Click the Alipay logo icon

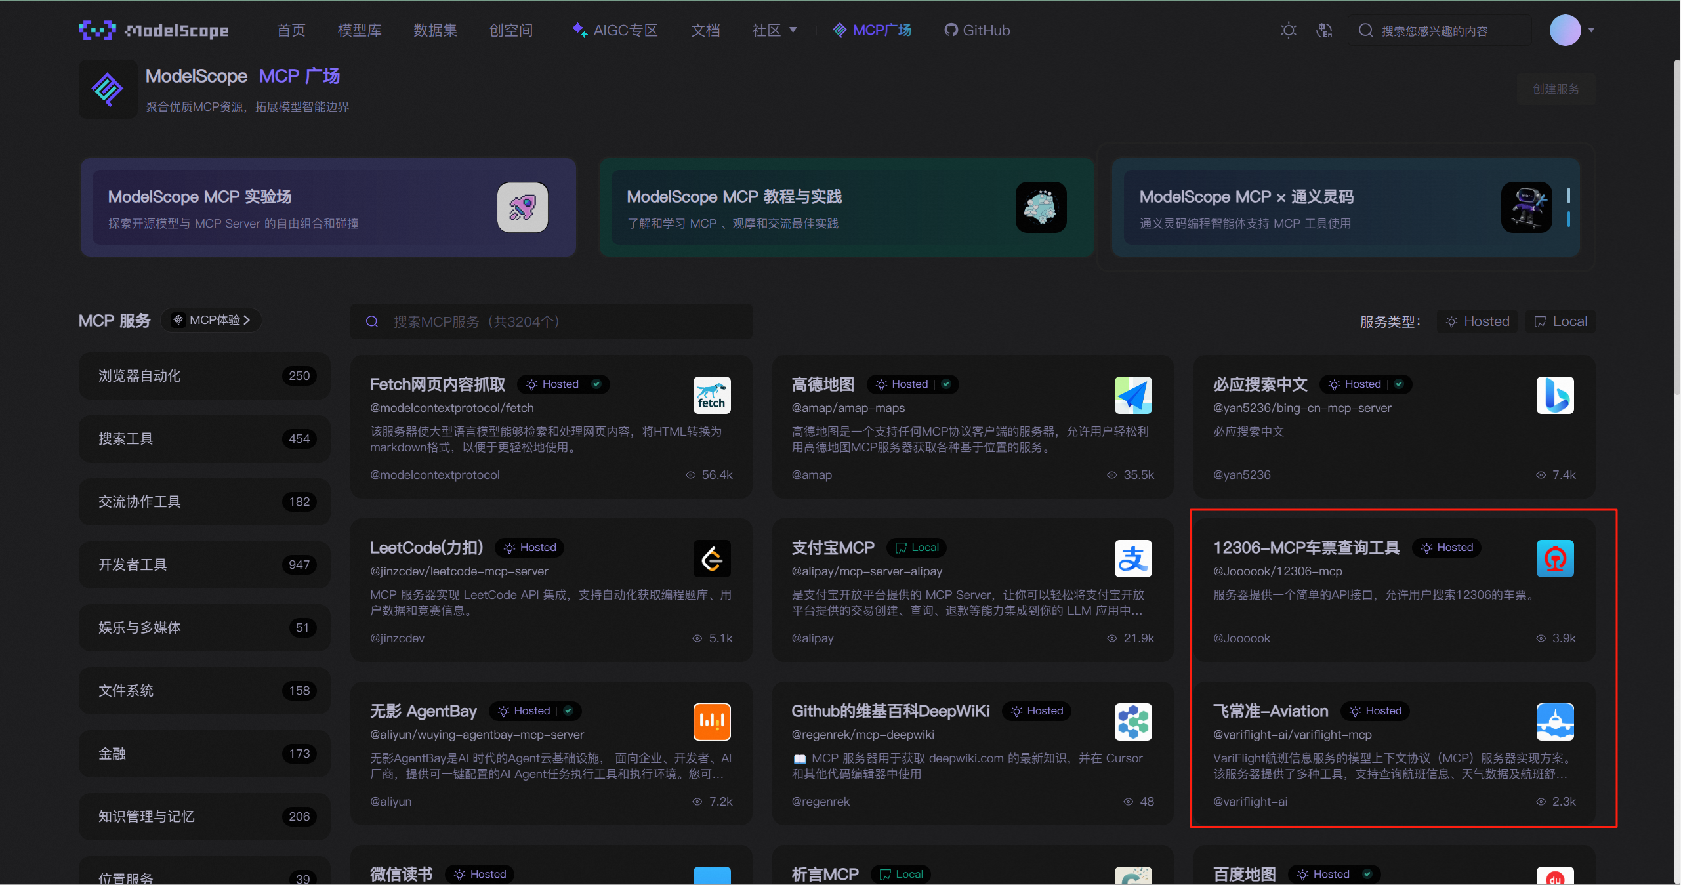[x=1132, y=558]
